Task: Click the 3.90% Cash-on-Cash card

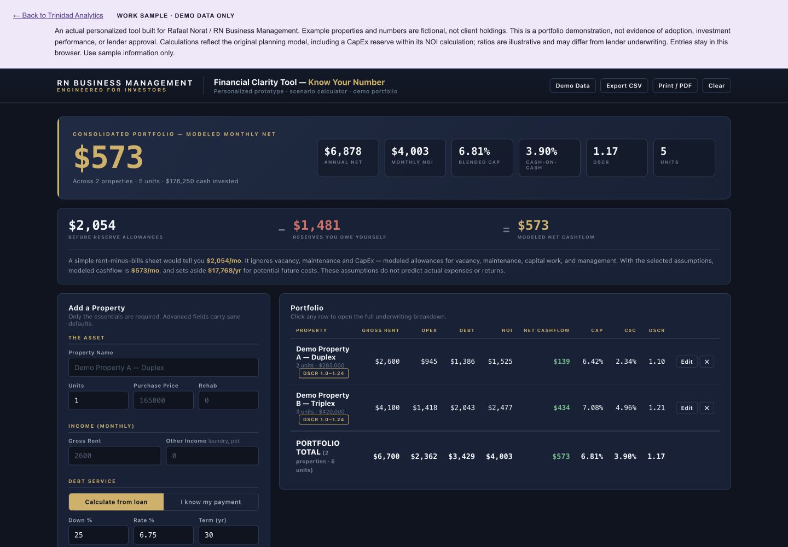Action: (549, 158)
